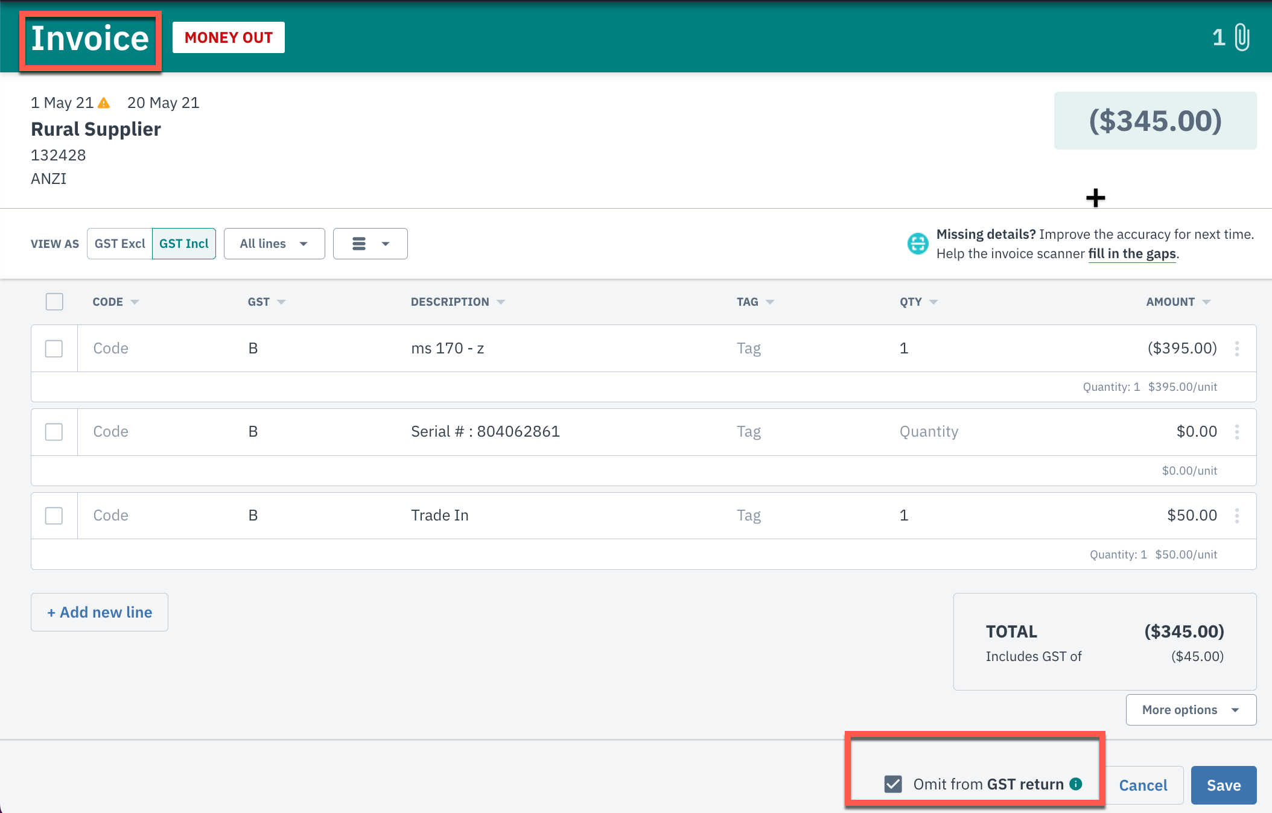Click the warning triangle beside 1 May 21

pos(104,103)
